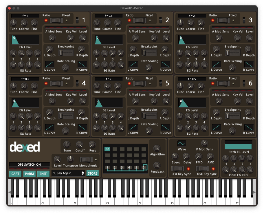This screenshot has width=264, height=214.
Task: Toggle operator 6 Ratio/Fixed switch
Action: coord(223,83)
